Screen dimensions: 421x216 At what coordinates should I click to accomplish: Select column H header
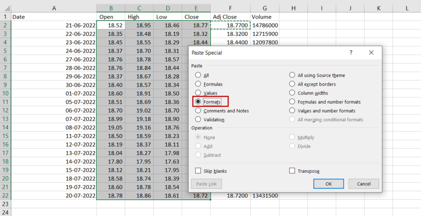point(294,8)
